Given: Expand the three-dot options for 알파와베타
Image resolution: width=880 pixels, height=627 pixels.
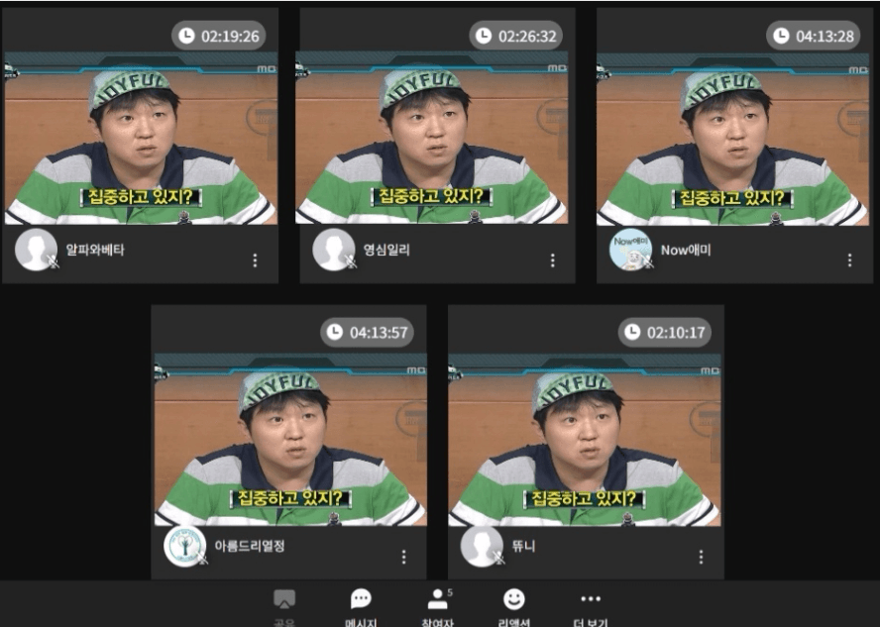Looking at the screenshot, I should (255, 261).
